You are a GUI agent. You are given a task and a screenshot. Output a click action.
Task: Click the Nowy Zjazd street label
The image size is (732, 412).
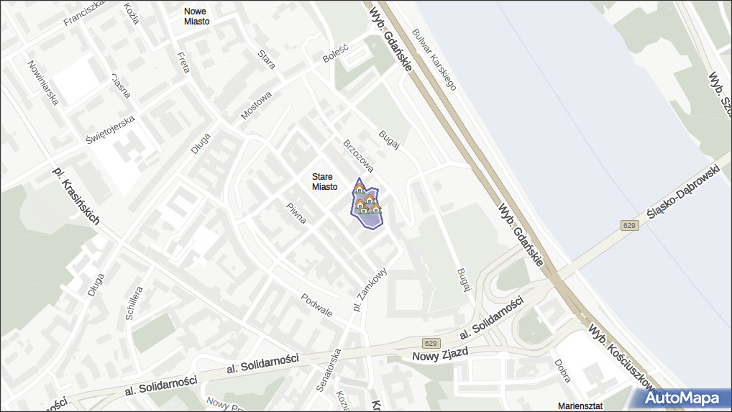[440, 354]
